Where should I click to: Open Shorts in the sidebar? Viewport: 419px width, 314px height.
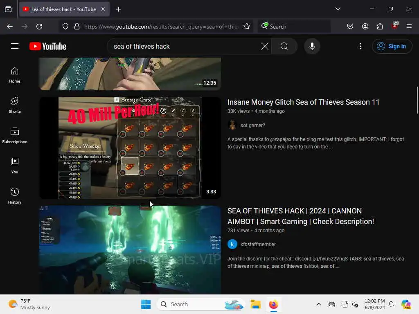(15, 105)
